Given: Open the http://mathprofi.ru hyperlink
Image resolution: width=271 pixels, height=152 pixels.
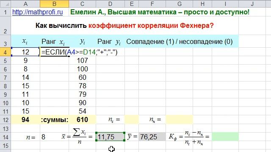Looking at the screenshot, I should [x=37, y=12].
